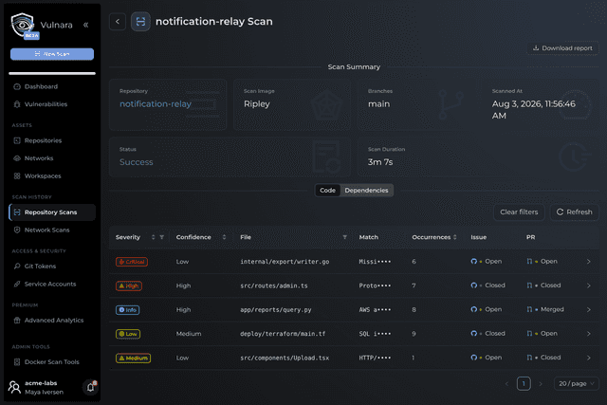Screen dimensions: 607x405
Task: Click file path internal/export/writer.go
Action: click(x=285, y=262)
